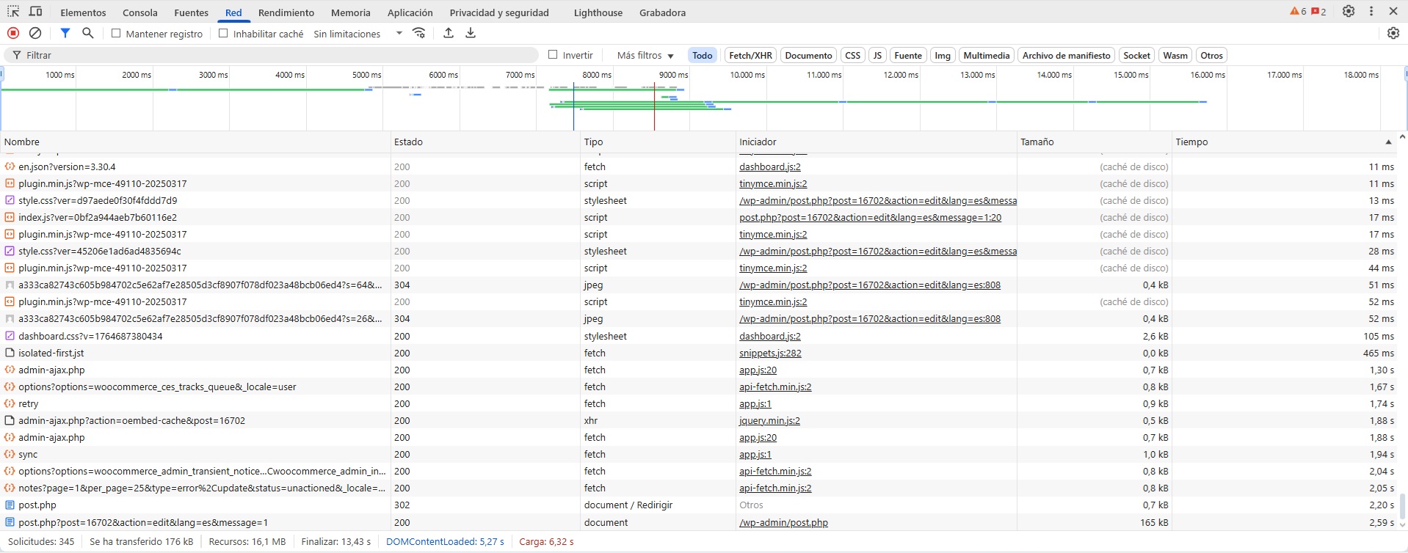Click the import HAR upload icon
Image resolution: width=1408 pixels, height=553 pixels.
tap(449, 33)
